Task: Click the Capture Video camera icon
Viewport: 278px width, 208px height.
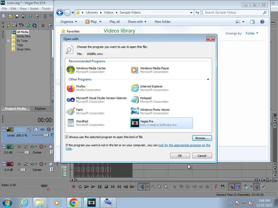Action: pos(21,25)
